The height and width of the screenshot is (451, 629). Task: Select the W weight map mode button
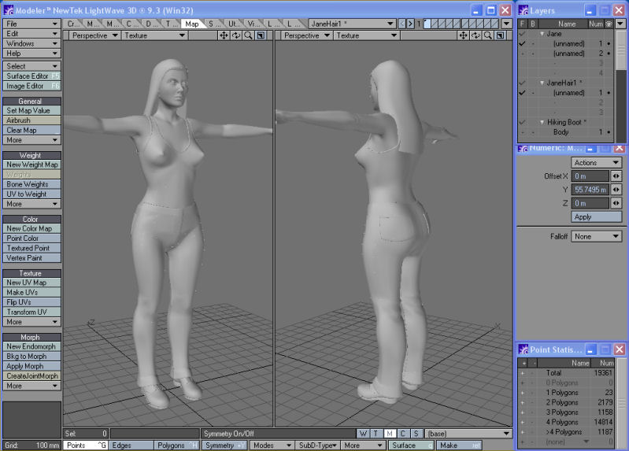coord(363,433)
